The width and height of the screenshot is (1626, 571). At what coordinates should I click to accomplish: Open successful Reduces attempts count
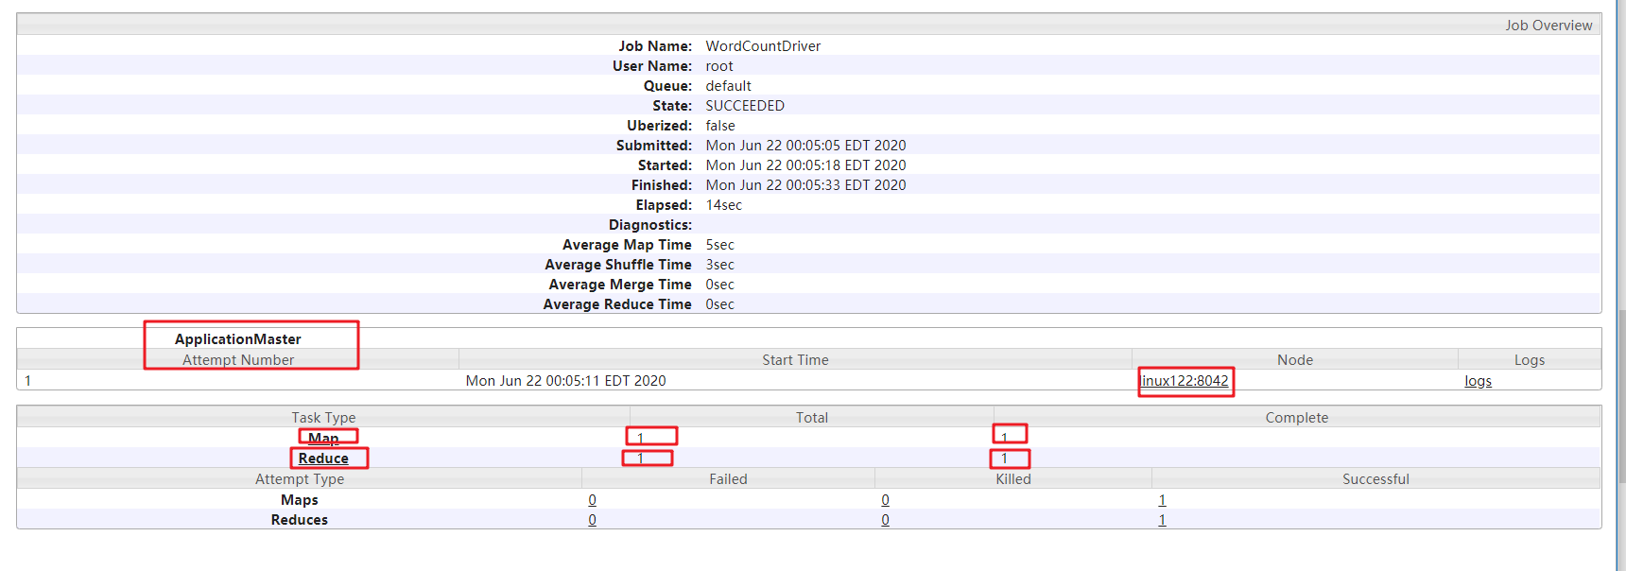click(x=1162, y=519)
